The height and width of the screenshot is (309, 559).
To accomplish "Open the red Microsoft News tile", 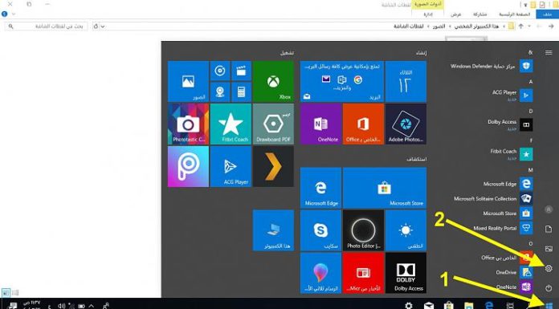I will pos(363,273).
